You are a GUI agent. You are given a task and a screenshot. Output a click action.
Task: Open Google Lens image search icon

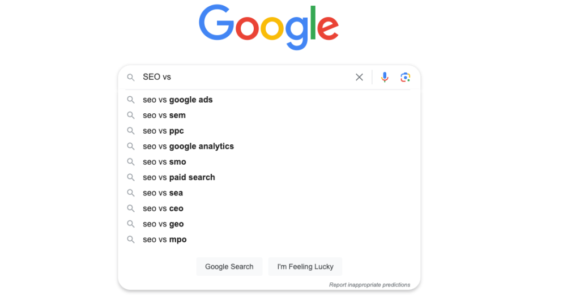[x=406, y=77]
